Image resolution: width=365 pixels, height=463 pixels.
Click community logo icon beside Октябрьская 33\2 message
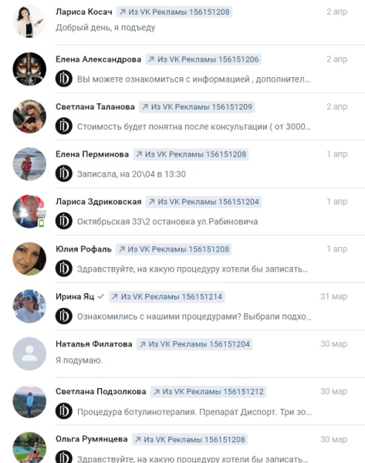64,221
